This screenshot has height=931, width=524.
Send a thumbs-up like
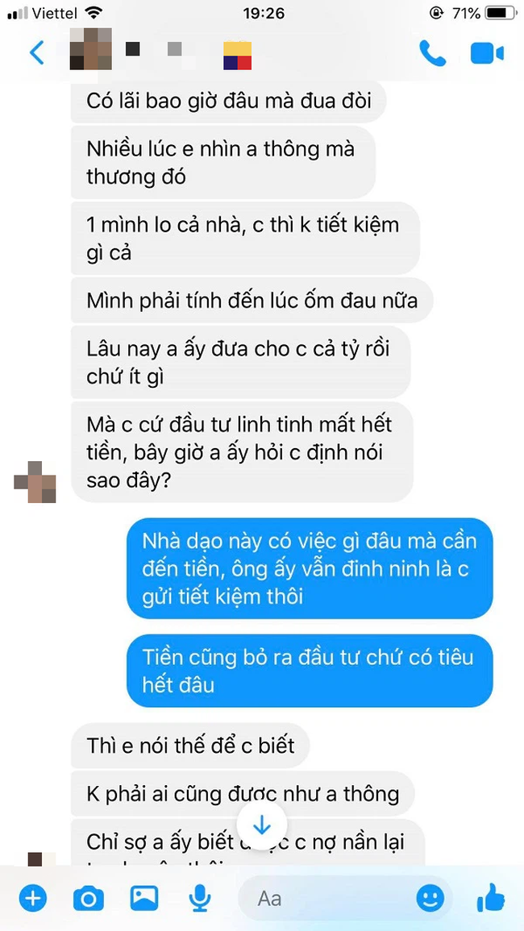pyautogui.click(x=491, y=898)
